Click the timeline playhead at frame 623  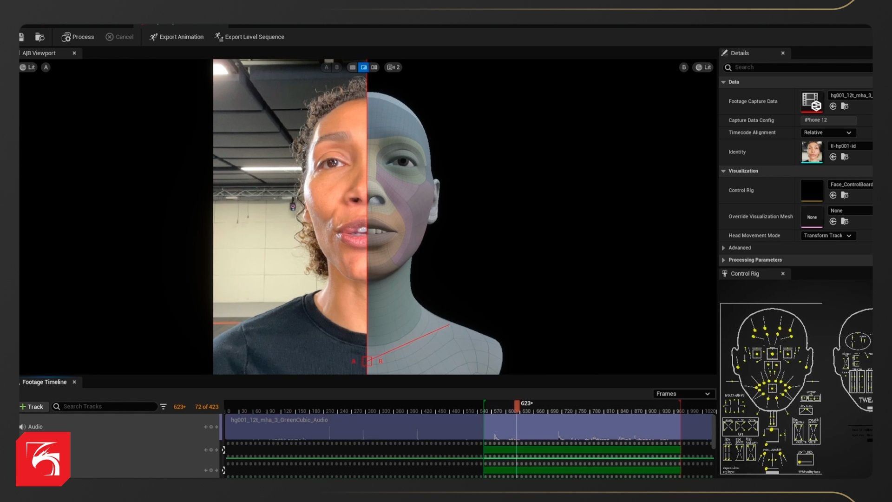[517, 405]
